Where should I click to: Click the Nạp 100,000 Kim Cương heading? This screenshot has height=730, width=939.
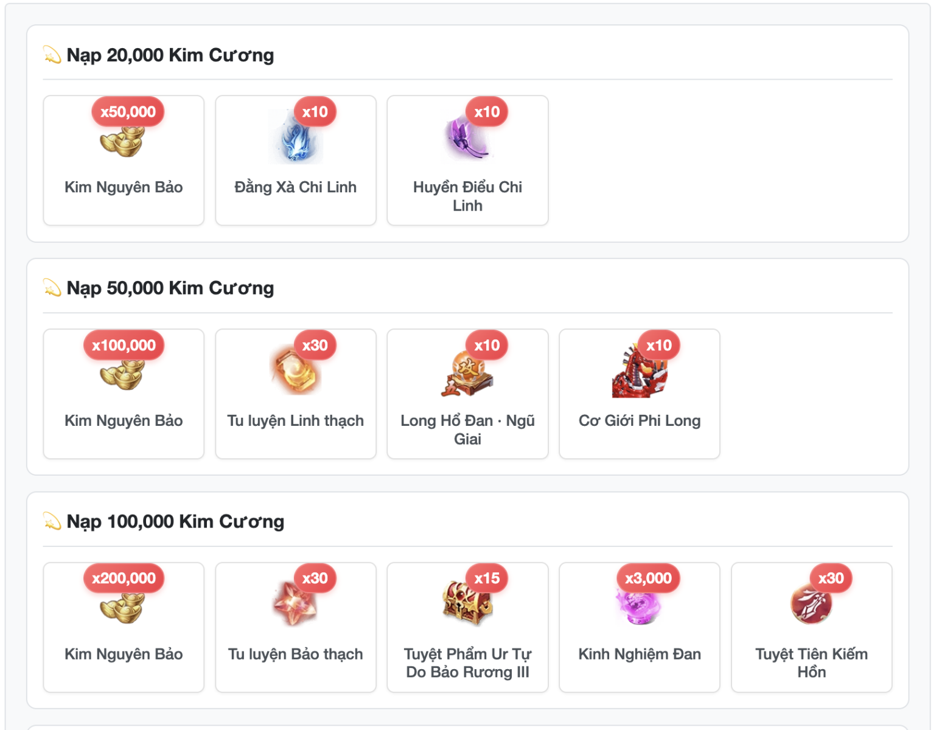[175, 522]
